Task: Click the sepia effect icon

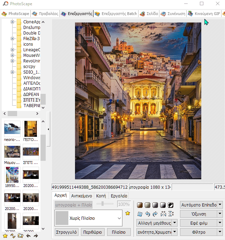Action: click(x=140, y=205)
